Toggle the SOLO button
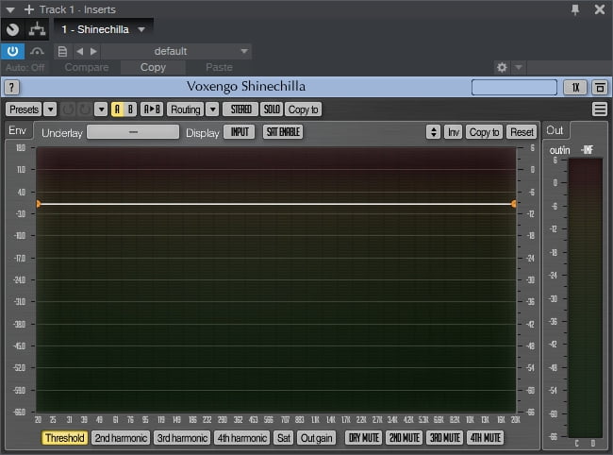This screenshot has width=613, height=455. coord(272,110)
